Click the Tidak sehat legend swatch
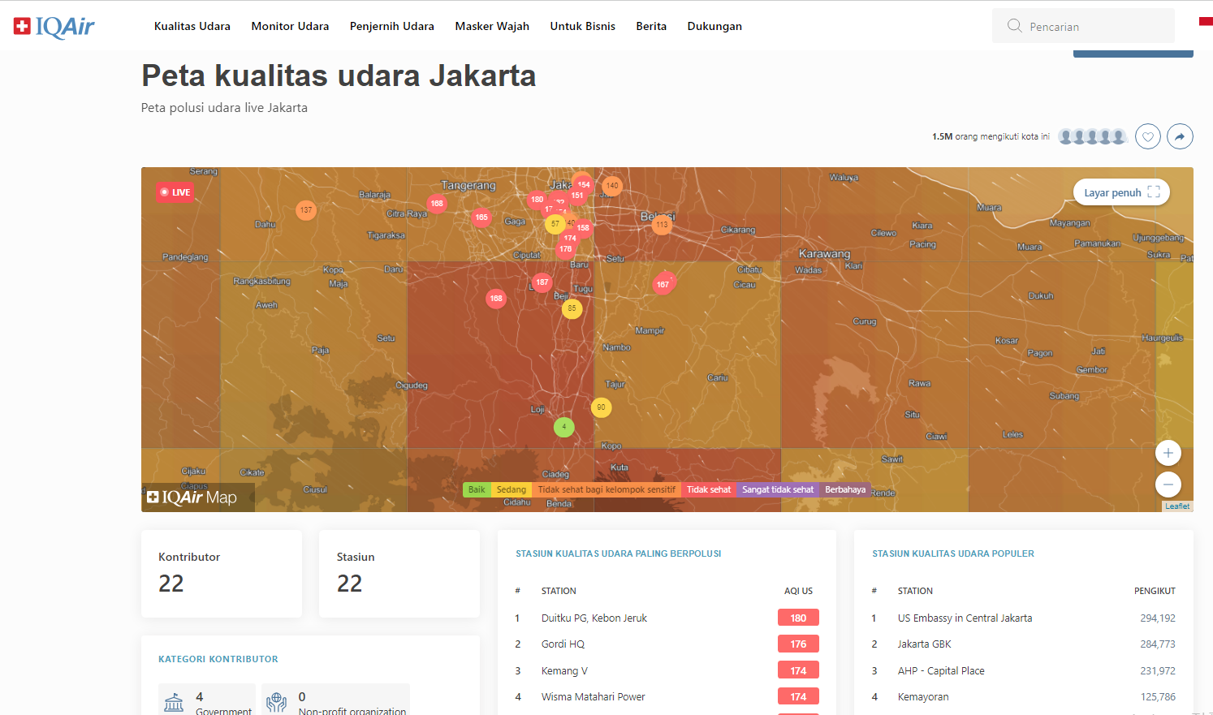The image size is (1213, 715). 708,489
